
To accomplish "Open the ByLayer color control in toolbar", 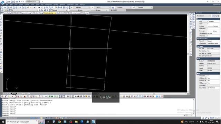I will point(59,10).
